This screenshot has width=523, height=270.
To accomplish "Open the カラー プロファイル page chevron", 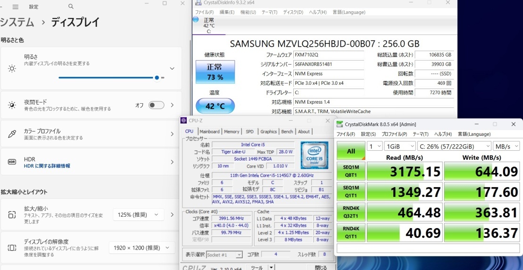I will [172, 134].
